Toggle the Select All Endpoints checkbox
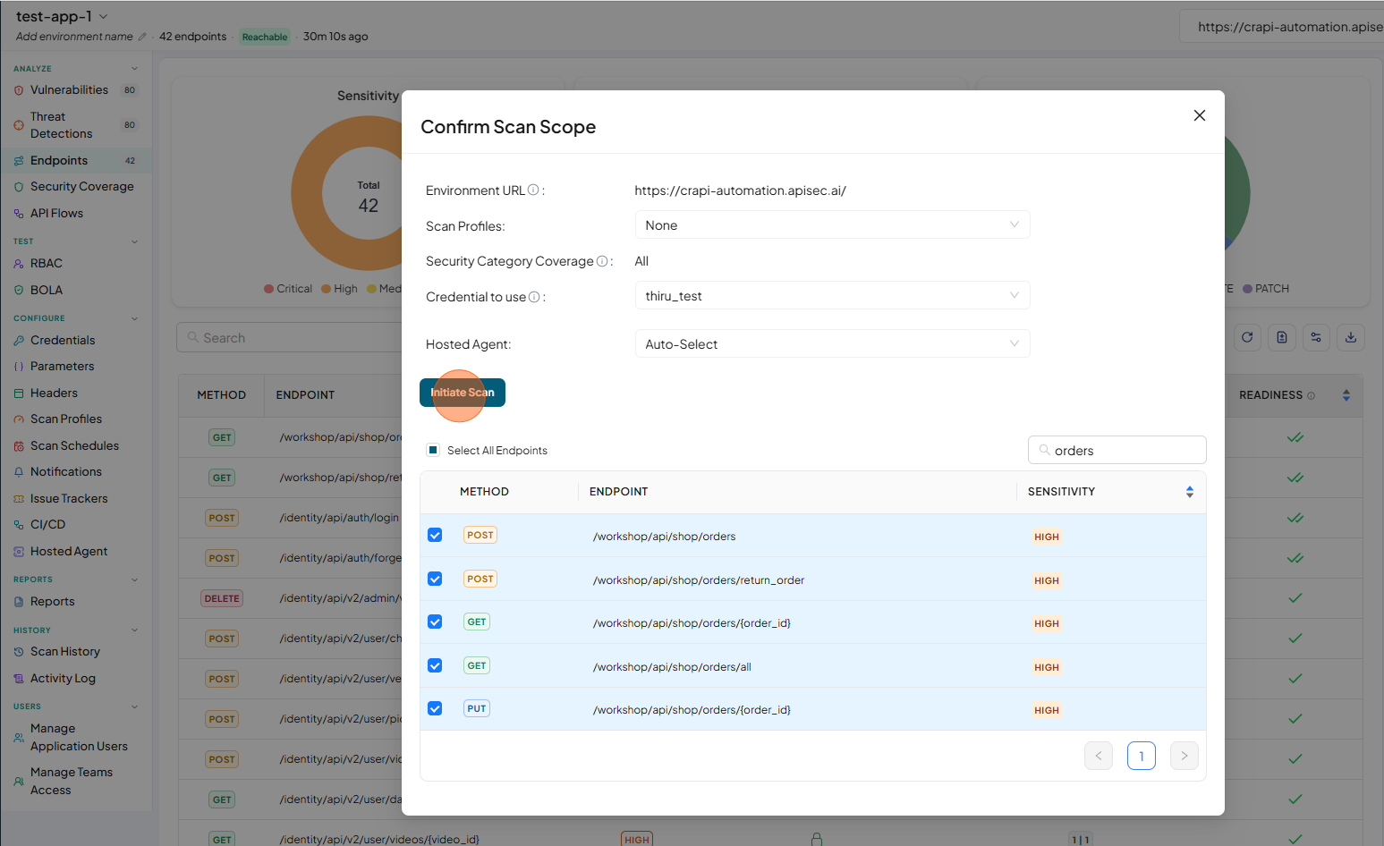 pyautogui.click(x=433, y=450)
